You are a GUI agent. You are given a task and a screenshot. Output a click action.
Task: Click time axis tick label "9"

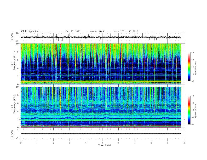coord(167,143)
